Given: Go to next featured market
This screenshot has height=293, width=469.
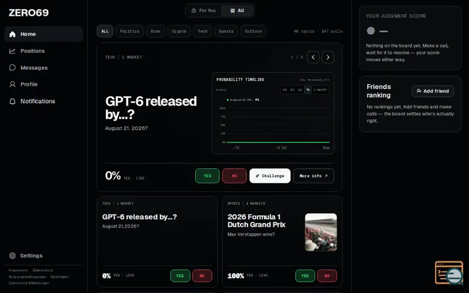Looking at the screenshot, I should tap(328, 57).
